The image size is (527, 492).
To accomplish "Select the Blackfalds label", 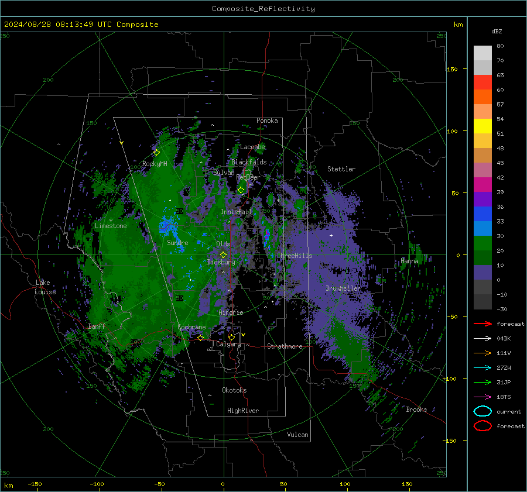I will [x=249, y=162].
